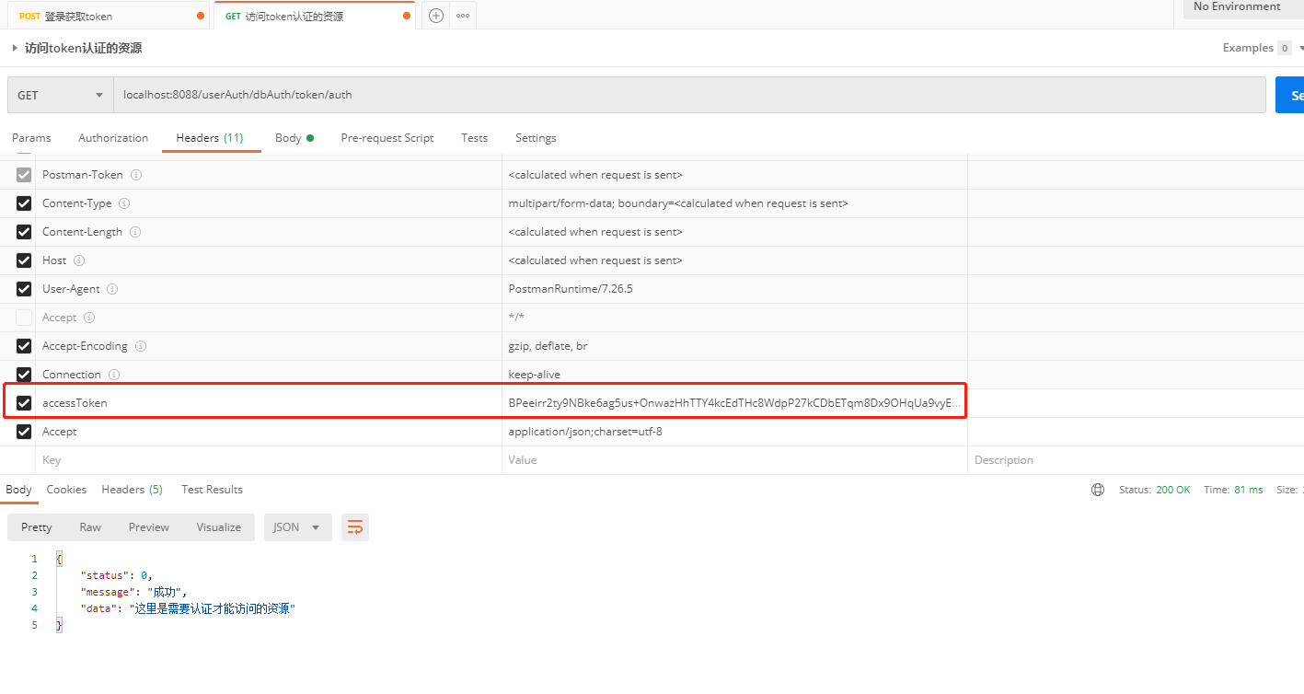Uncheck the Content-Length header checkbox

click(x=24, y=232)
